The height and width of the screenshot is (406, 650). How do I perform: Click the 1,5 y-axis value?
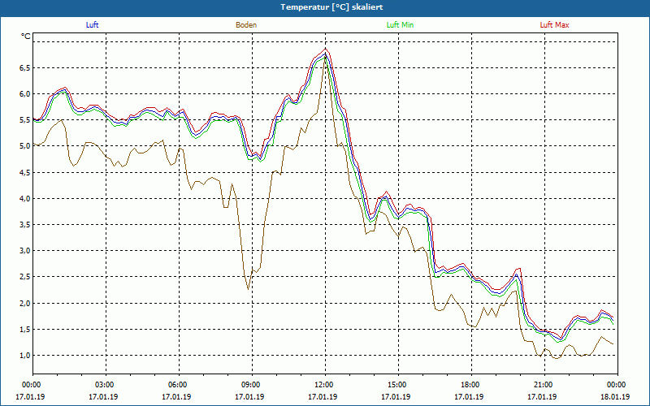point(25,330)
